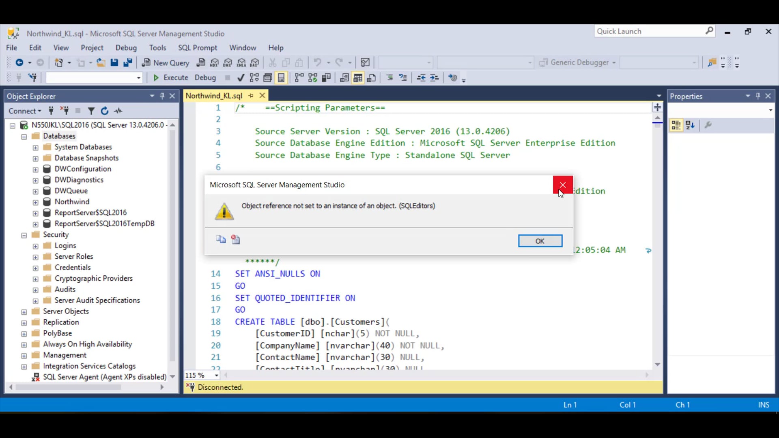The image size is (779, 438).
Task: Click the Execute button
Action: click(170, 78)
